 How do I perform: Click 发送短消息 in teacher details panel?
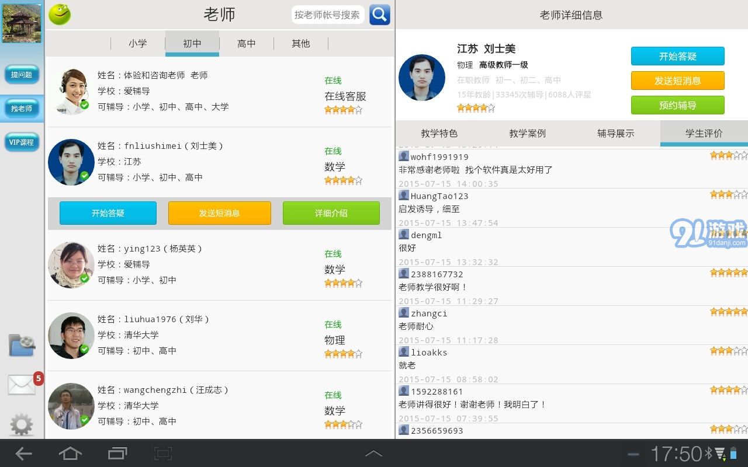(x=678, y=81)
